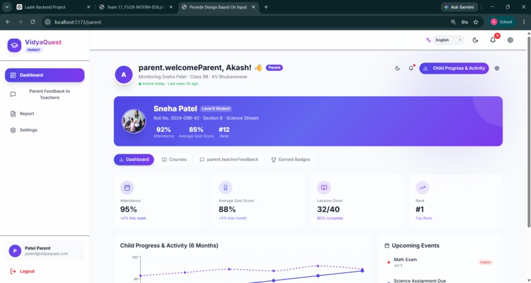531x283 pixels.
Task: Click the purple P user avatar
Action: pyautogui.click(x=15, y=251)
